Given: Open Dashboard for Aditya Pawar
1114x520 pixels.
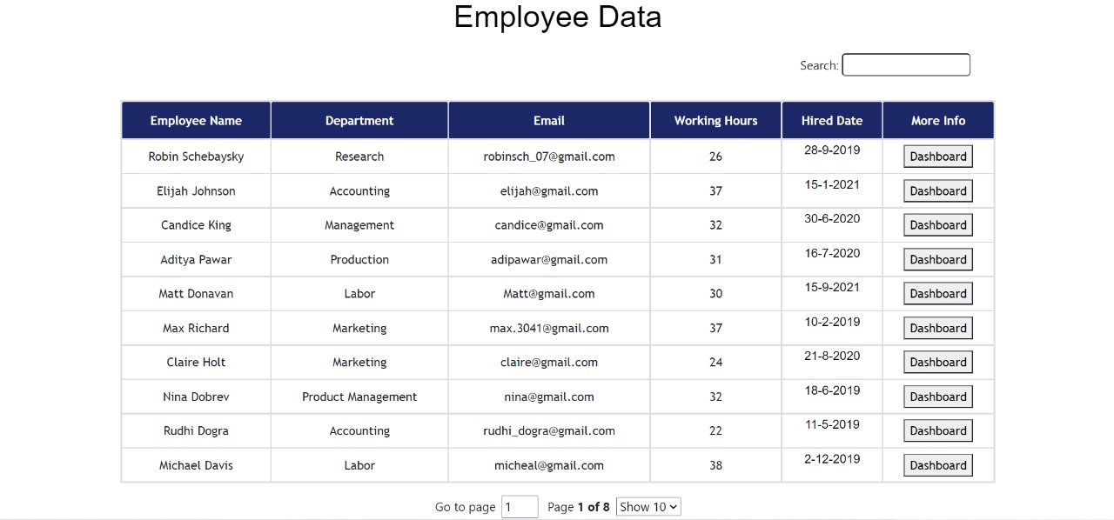Looking at the screenshot, I should [x=937, y=259].
